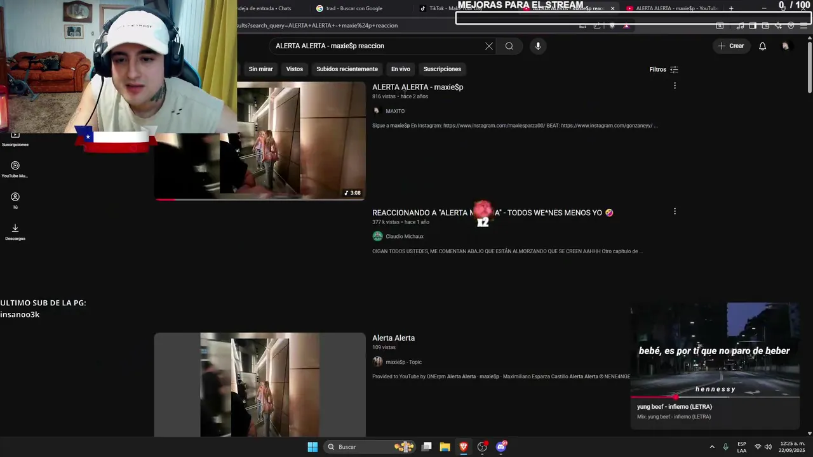
Task: Open Task View on the taskbar
Action: 427,447
